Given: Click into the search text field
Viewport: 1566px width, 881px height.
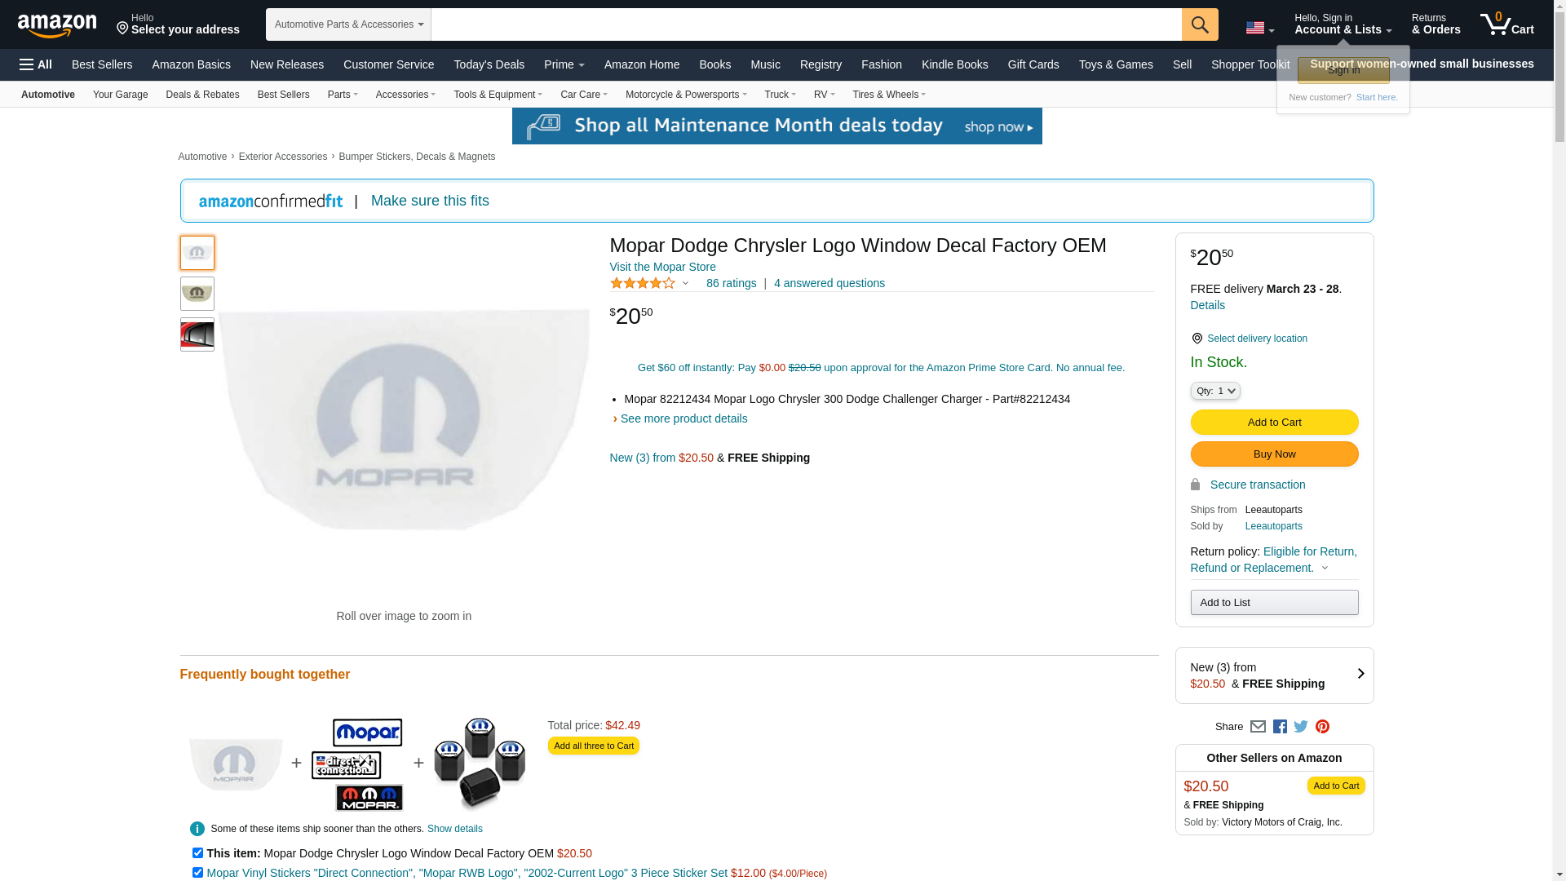Looking at the screenshot, I should (805, 24).
